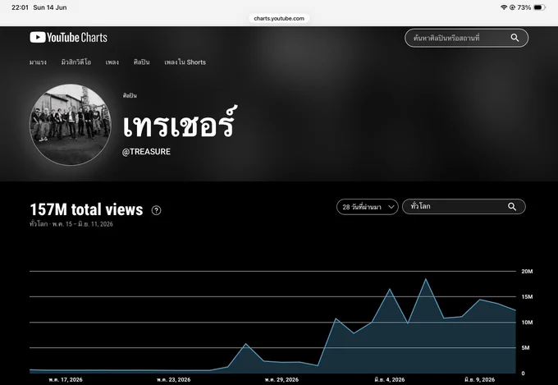The width and height of the screenshot is (558, 385).
Task: Open the ศิลปิน artists tab
Action: (142, 62)
